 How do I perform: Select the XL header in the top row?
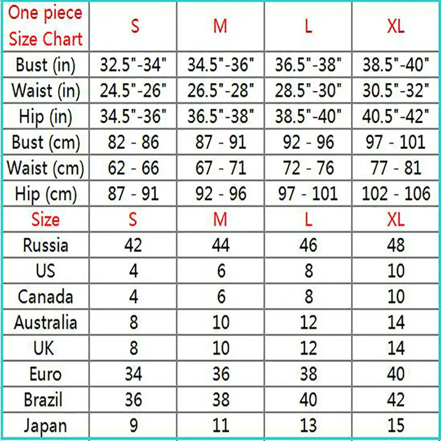click(x=395, y=26)
